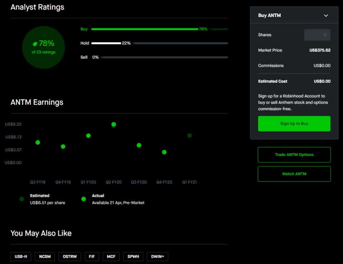Click the US$9.20 y-axis label
Viewport: 343px width, 264px height.
click(13, 124)
